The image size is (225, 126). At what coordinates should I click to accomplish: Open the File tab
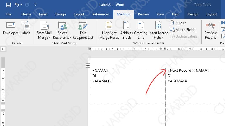pos(8,14)
